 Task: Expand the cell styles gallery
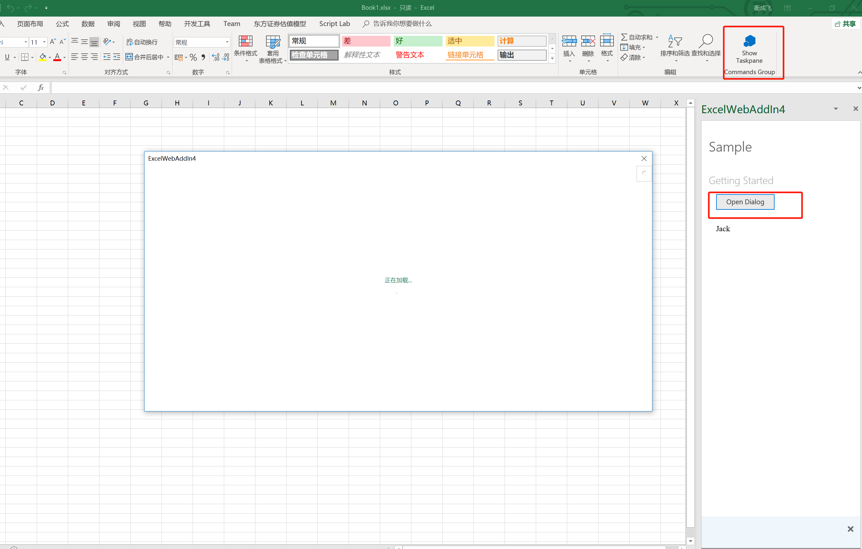pyautogui.click(x=552, y=59)
